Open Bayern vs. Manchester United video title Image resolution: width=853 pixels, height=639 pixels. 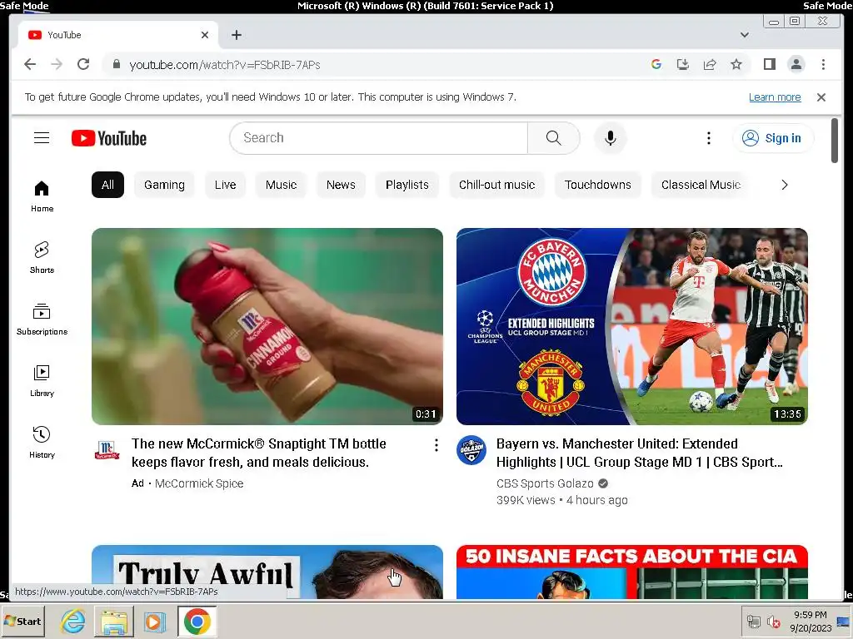[x=639, y=453]
